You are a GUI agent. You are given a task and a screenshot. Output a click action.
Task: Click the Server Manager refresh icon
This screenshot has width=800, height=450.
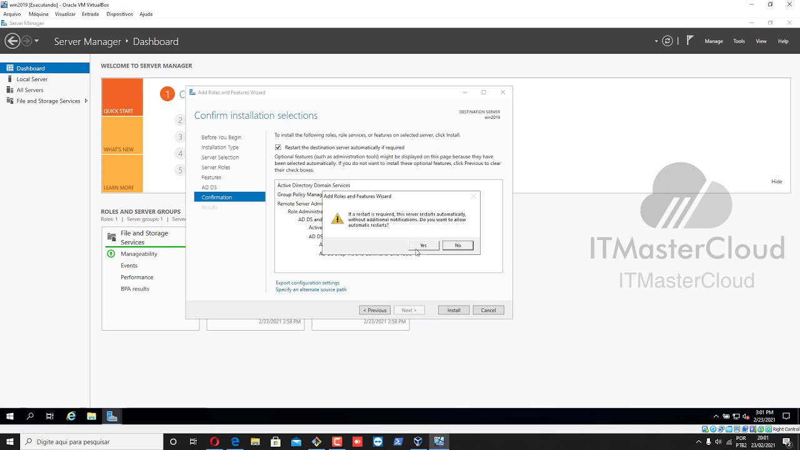667,41
